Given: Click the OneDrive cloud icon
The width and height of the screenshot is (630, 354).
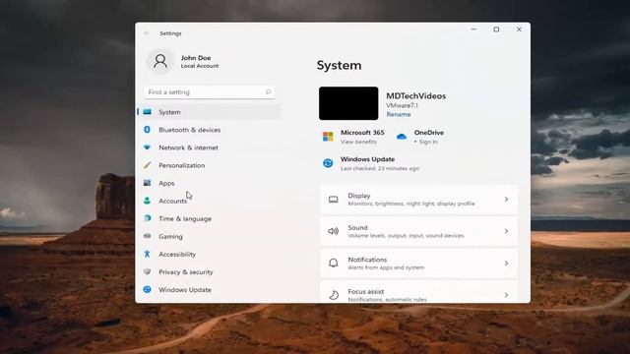Looking at the screenshot, I should [x=401, y=137].
